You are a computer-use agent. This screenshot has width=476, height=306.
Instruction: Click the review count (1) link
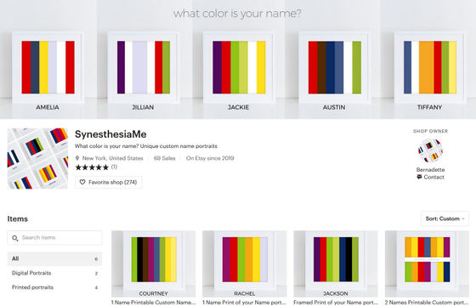(x=114, y=167)
